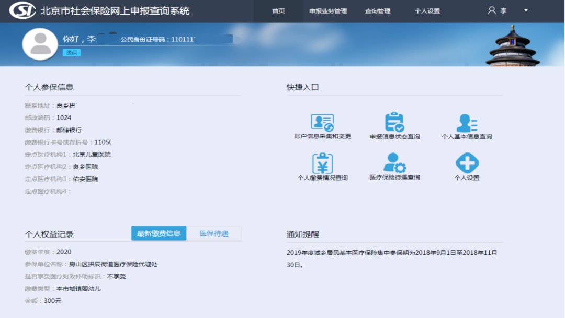Click the user silhouette icon in header
The width and height of the screenshot is (565, 318).
492,10
